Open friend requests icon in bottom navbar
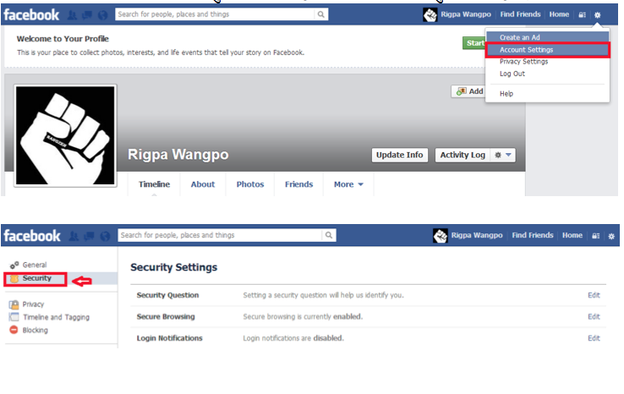 [x=74, y=236]
